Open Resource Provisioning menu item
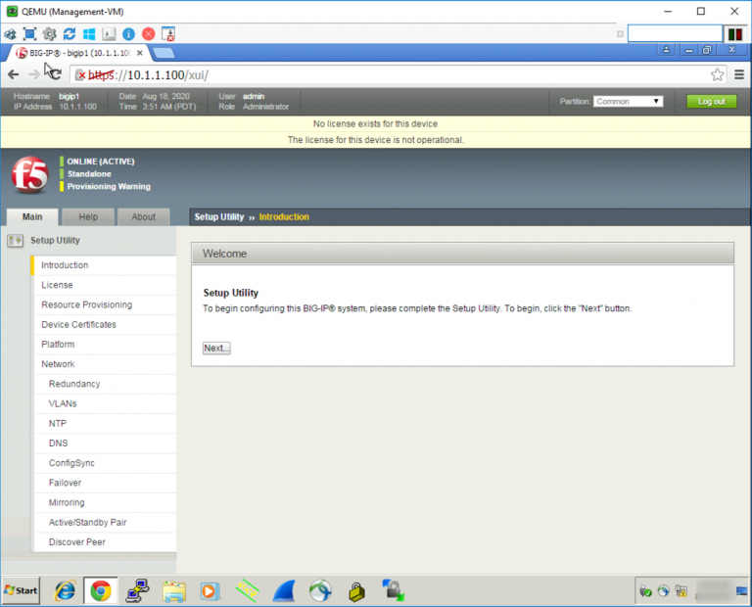The image size is (752, 607). pos(105,304)
